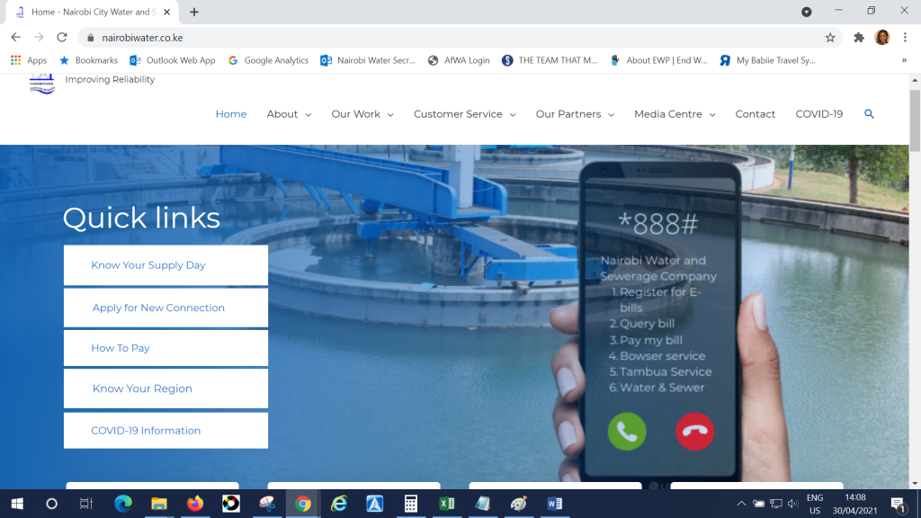
Task: Close the Nairobi City Water tab
Action: tap(166, 12)
